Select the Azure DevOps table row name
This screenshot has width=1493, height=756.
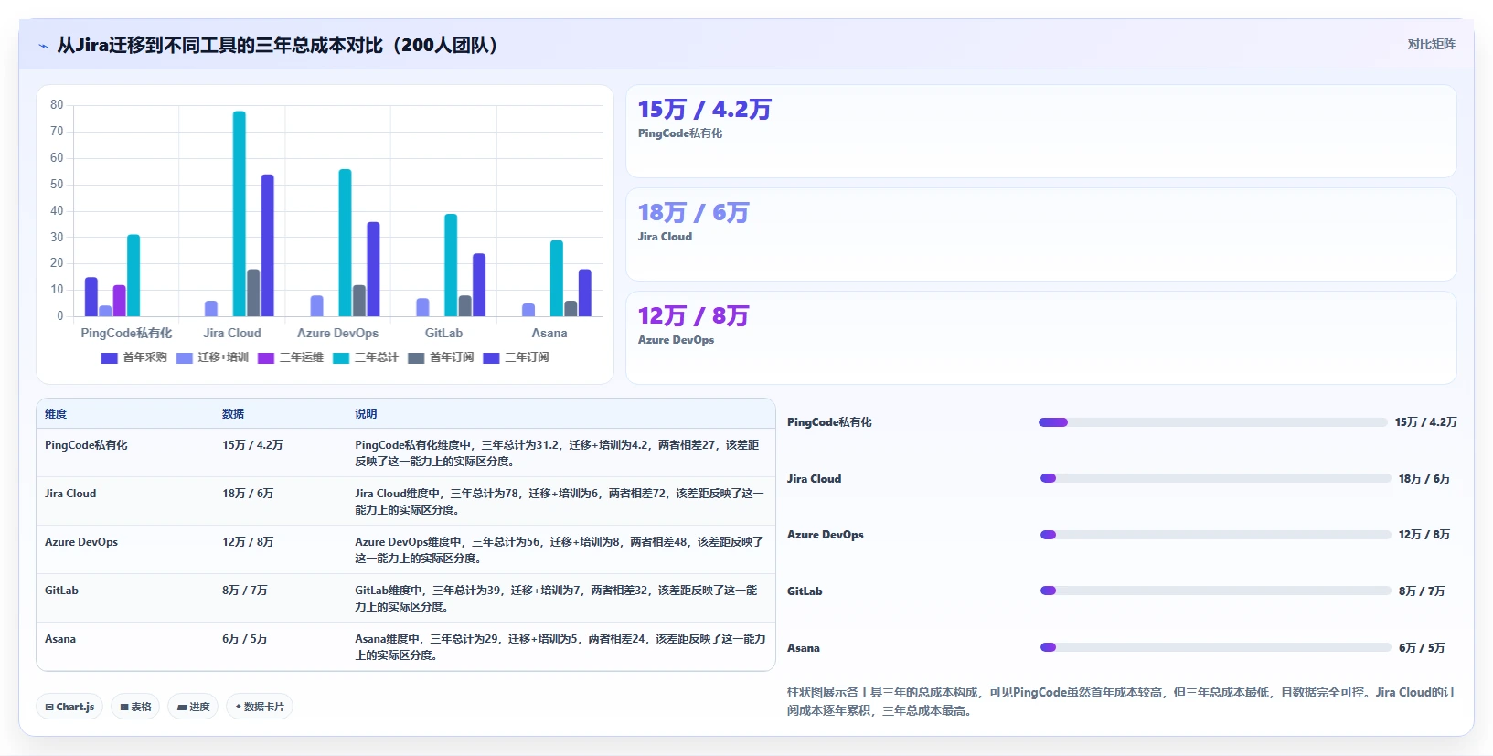81,542
